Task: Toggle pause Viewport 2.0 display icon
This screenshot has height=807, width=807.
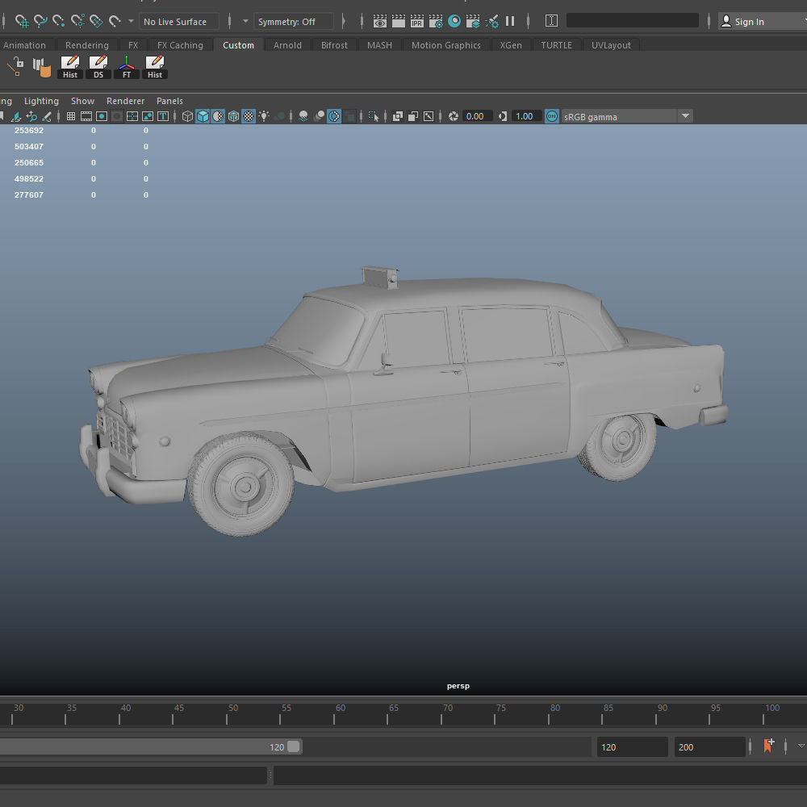Action: point(510,21)
